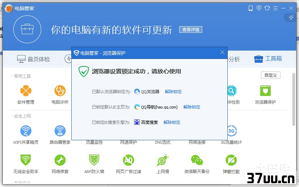The image size is (299, 187).
Task: Open the hardware detection chip icon
Action: pyautogui.click(x=232, y=91)
